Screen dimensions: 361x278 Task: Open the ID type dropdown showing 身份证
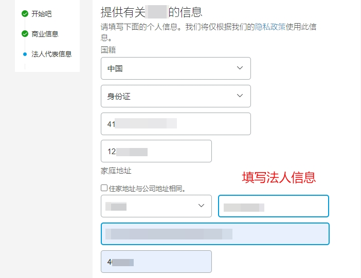pos(176,96)
